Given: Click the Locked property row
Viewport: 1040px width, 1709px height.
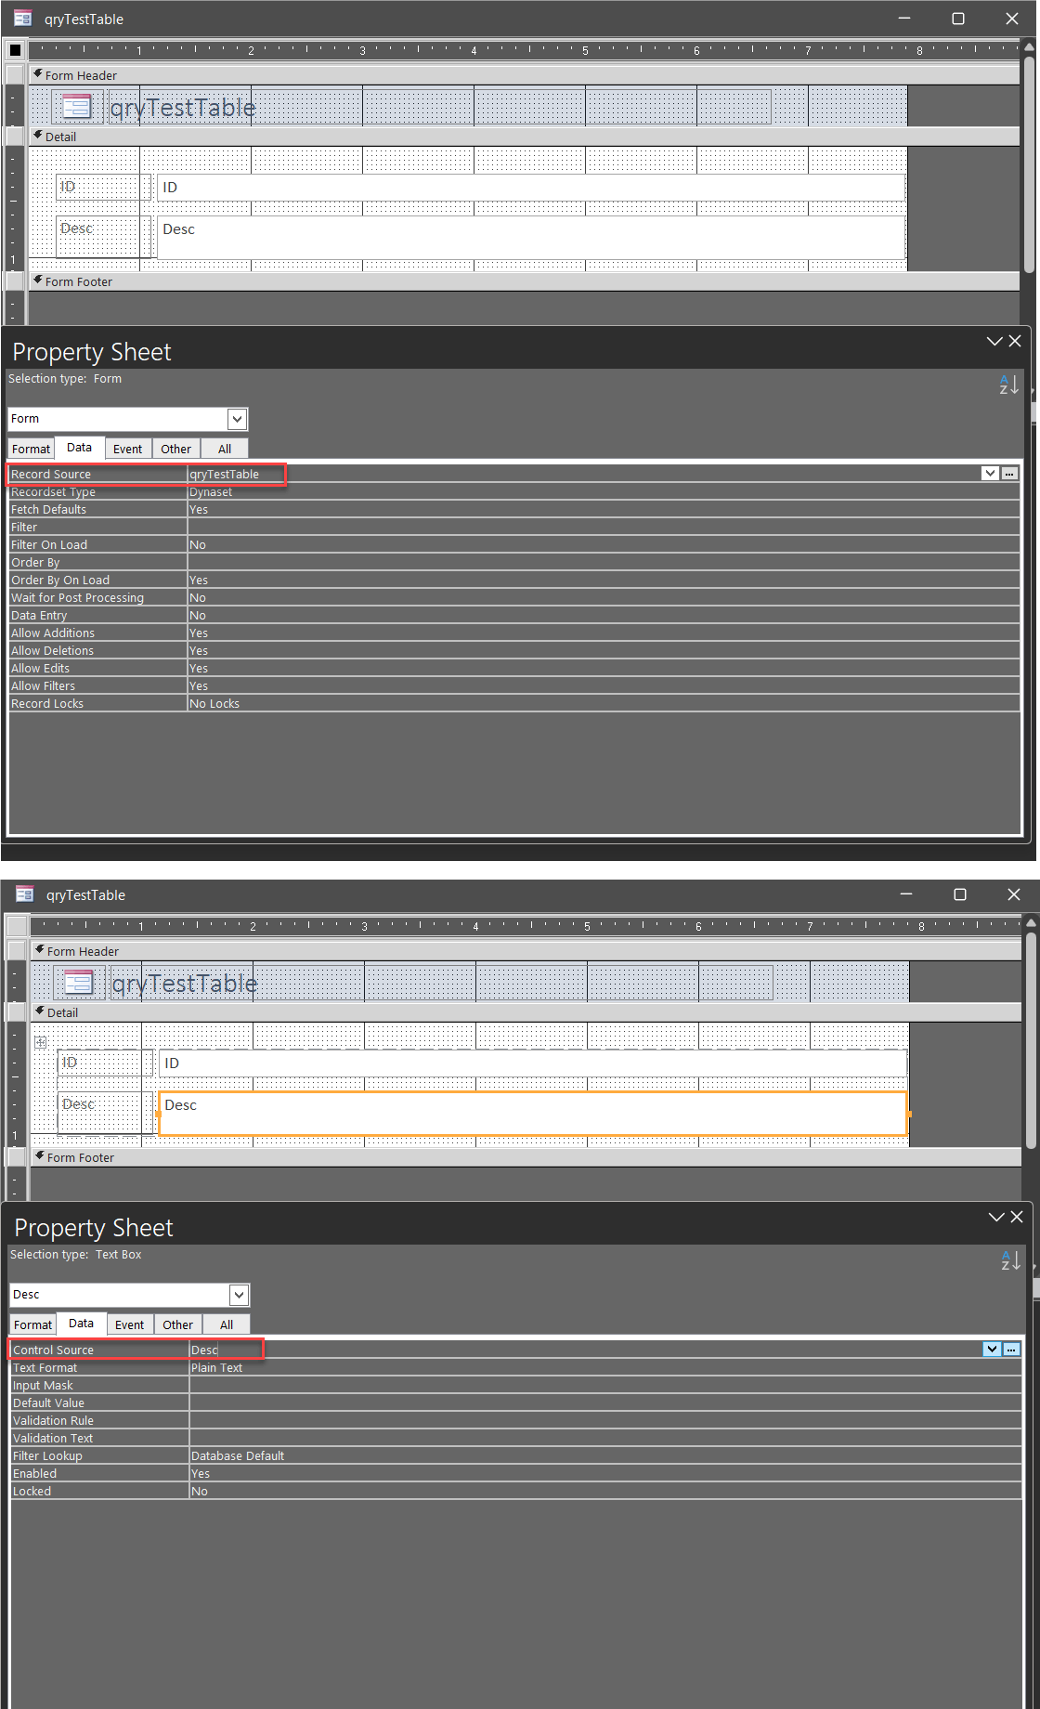Looking at the screenshot, I should coord(516,1492).
